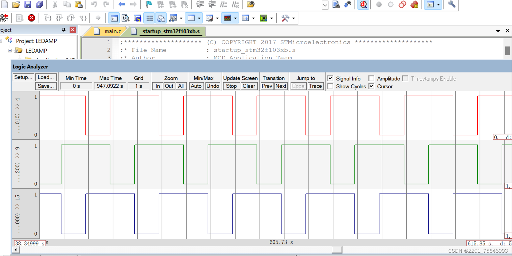Click the editor vertical scrollbar thumb

[x=507, y=51]
